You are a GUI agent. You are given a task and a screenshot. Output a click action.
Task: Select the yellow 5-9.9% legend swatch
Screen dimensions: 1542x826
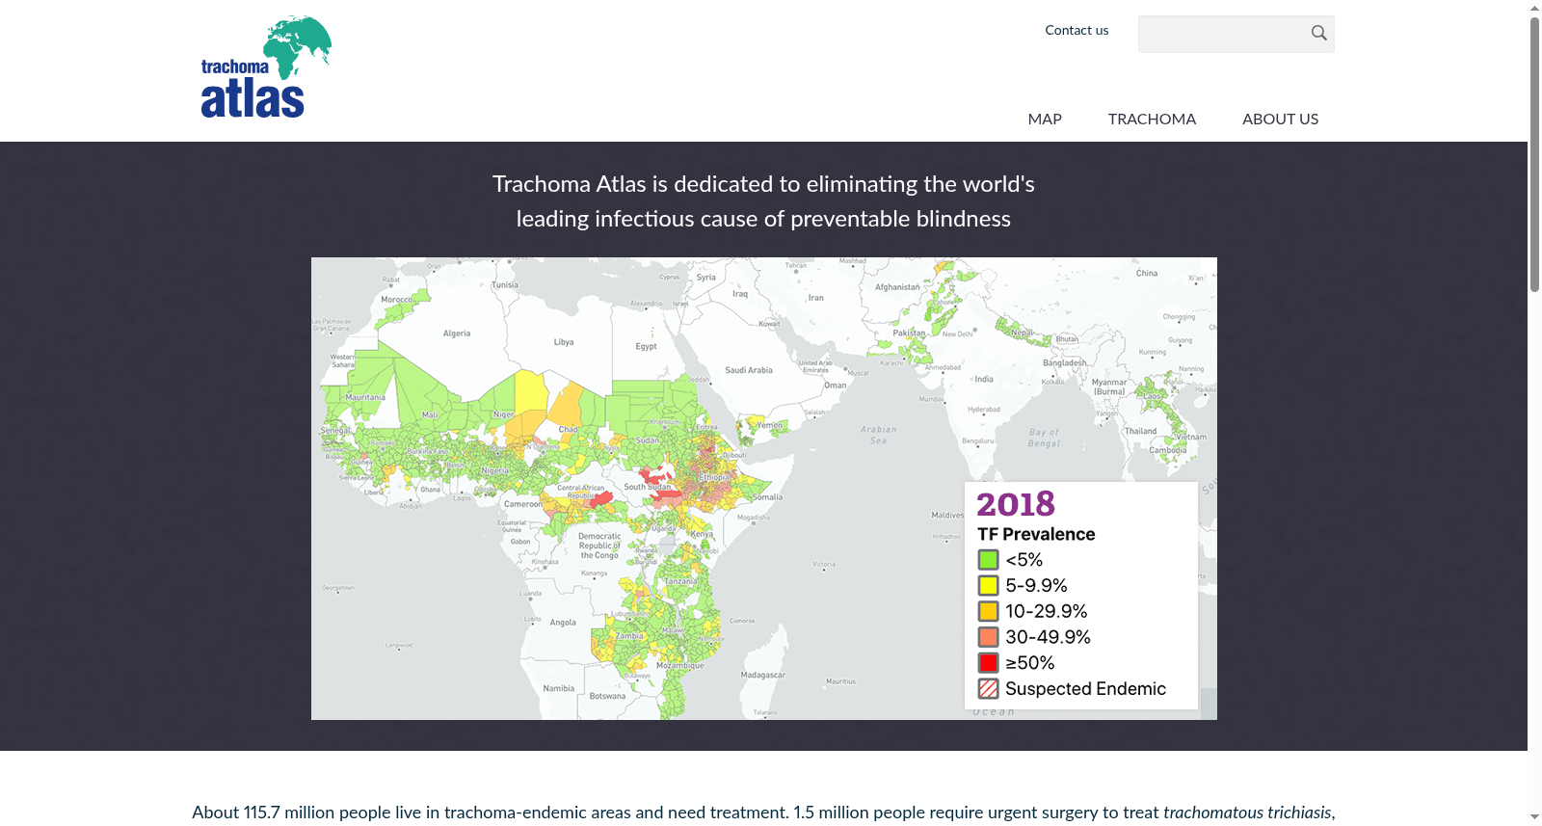(x=988, y=586)
